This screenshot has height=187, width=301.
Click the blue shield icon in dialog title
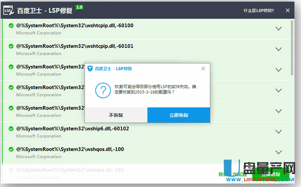(90, 68)
